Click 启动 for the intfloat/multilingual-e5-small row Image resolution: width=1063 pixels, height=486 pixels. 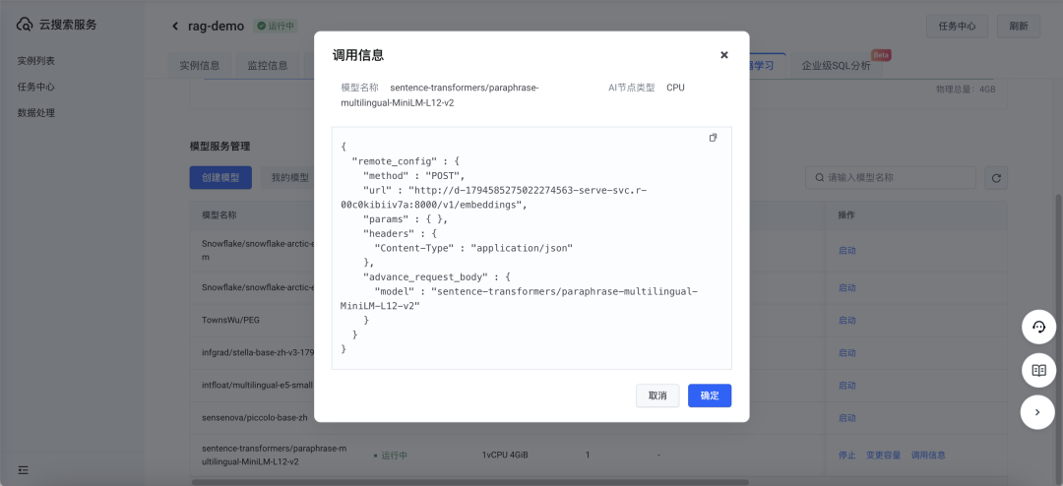pyautogui.click(x=846, y=385)
